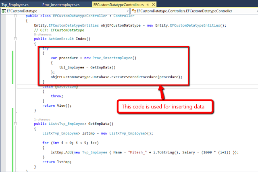Click the EFCustomDatatype project icon in navigation bar
This screenshot has width=258, height=172.
[x=4, y=11]
